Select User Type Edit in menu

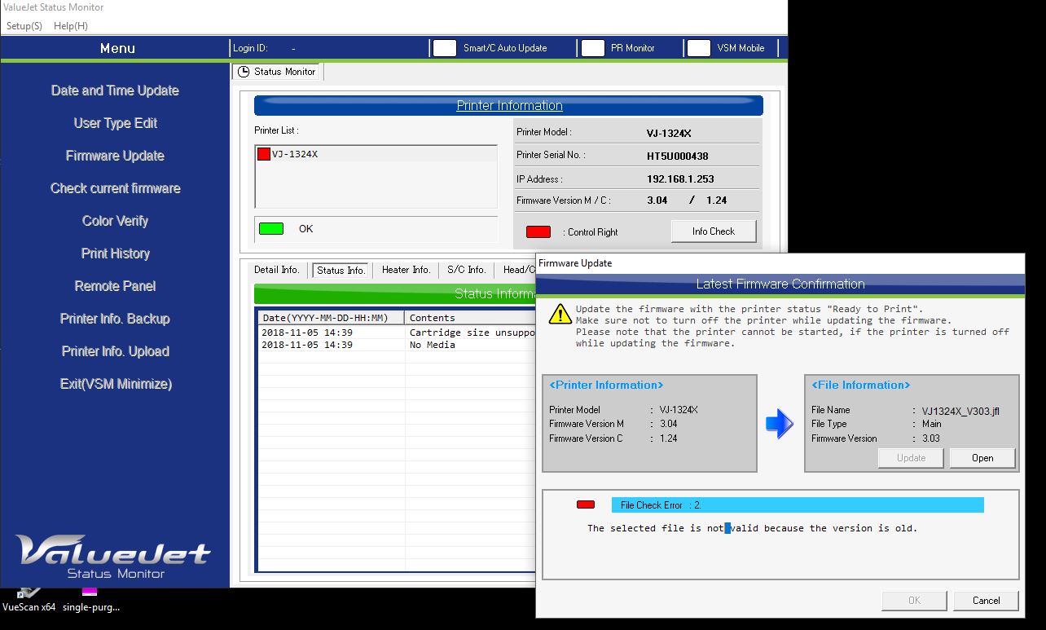click(x=115, y=123)
